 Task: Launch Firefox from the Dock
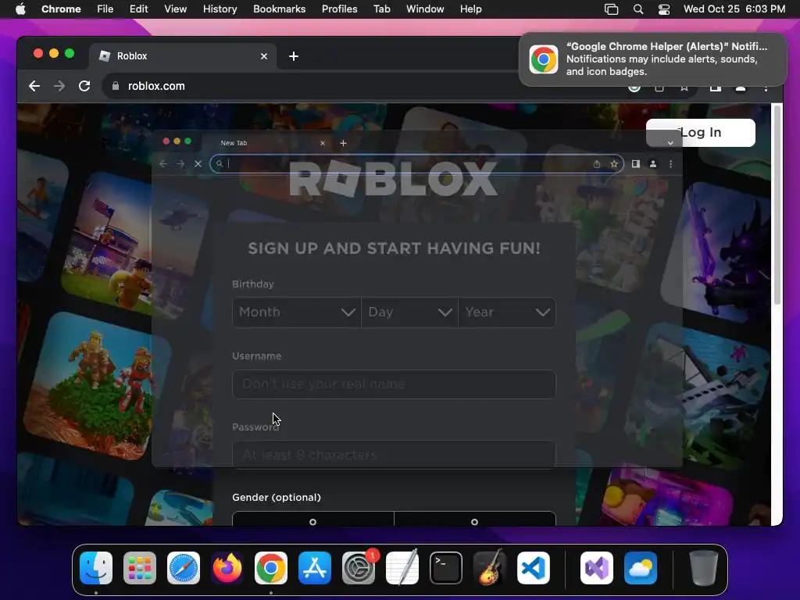point(227,568)
